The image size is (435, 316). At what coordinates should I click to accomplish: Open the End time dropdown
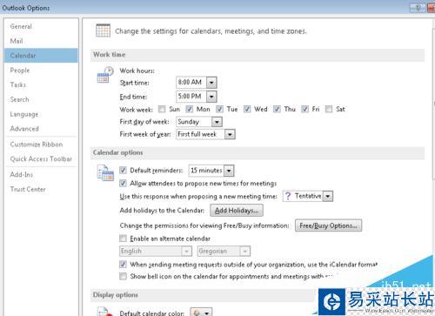(211, 97)
